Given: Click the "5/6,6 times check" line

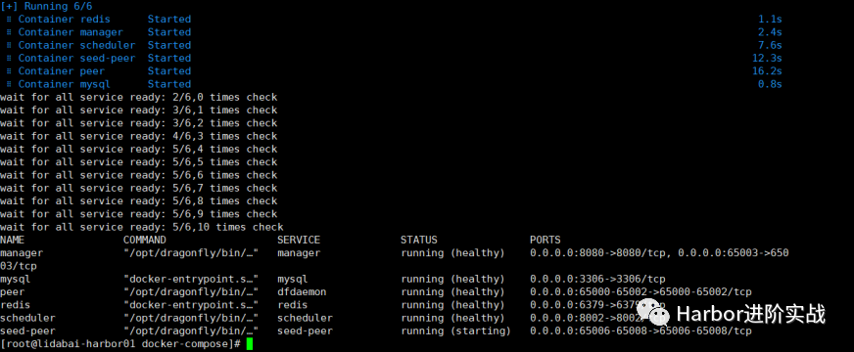Looking at the screenshot, I should pyautogui.click(x=139, y=175).
